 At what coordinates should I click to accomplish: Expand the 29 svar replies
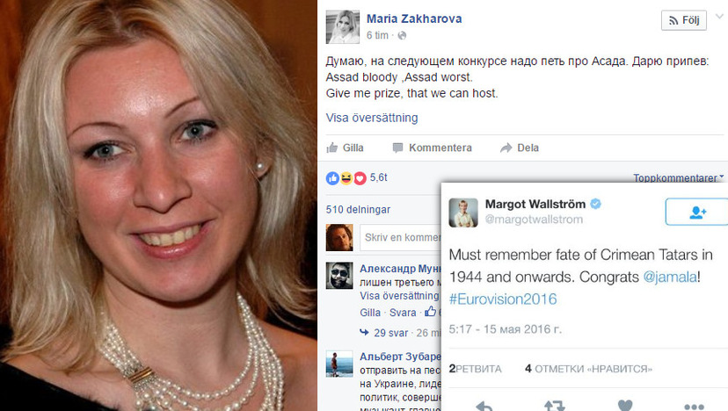point(385,333)
